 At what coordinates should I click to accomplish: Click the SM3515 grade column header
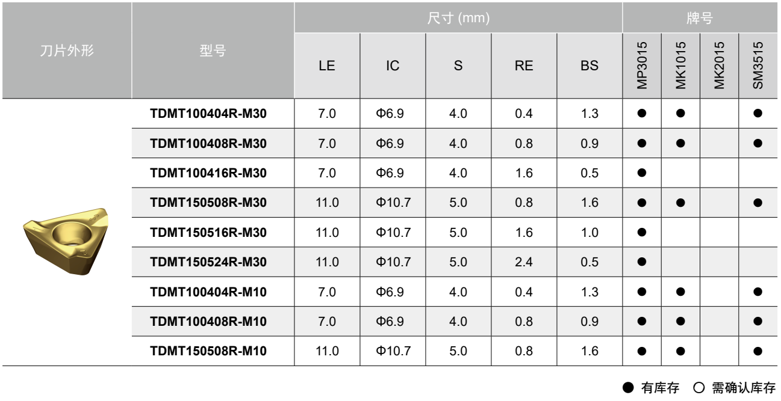point(758,66)
